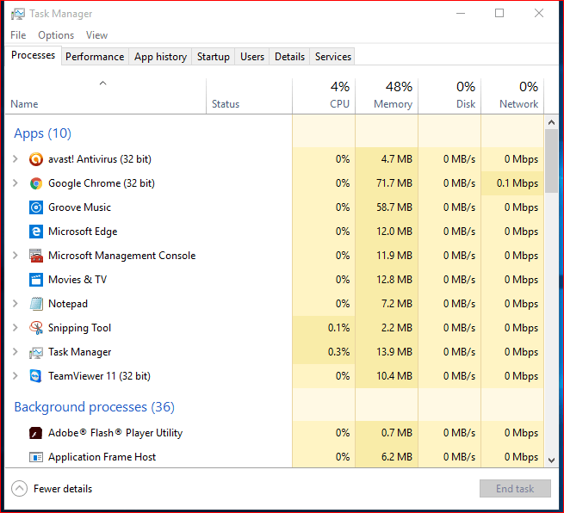Open the Options menu
Viewport: 564px width, 513px height.
click(56, 35)
